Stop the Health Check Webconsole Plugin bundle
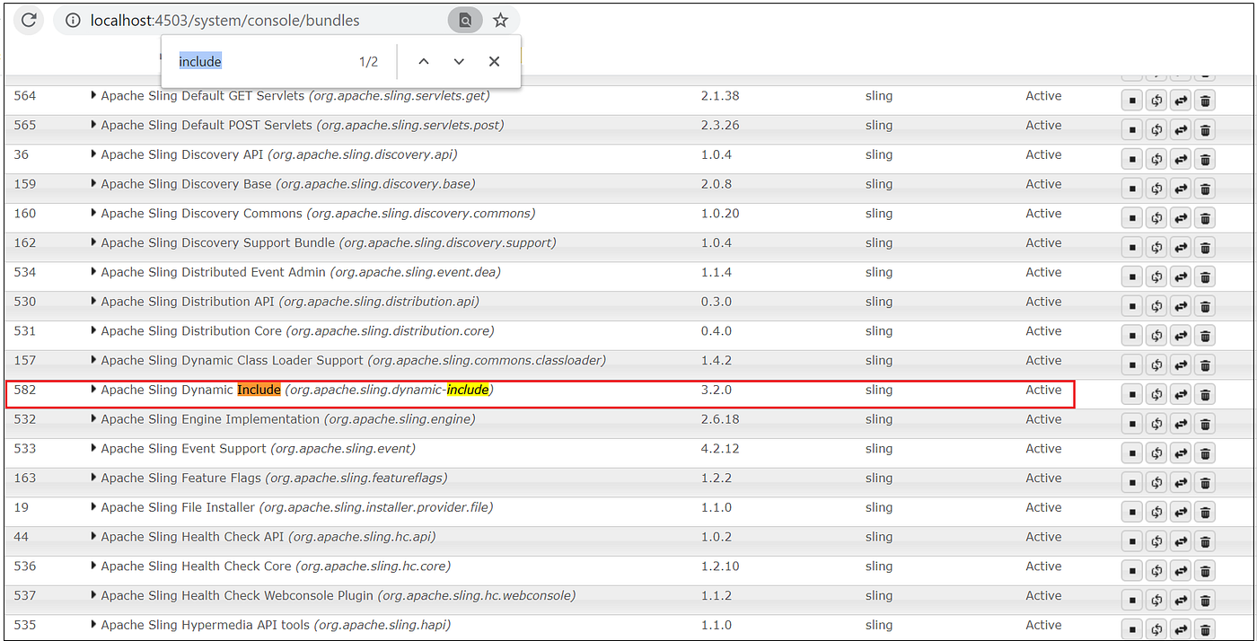This screenshot has height=641, width=1257. click(1132, 599)
